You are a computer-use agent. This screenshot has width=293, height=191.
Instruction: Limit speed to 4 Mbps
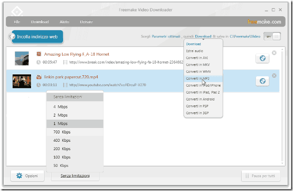tap(75, 107)
